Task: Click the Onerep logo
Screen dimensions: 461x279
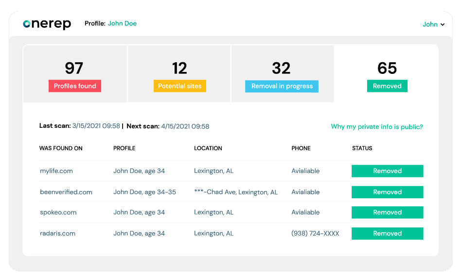Action: [x=47, y=24]
